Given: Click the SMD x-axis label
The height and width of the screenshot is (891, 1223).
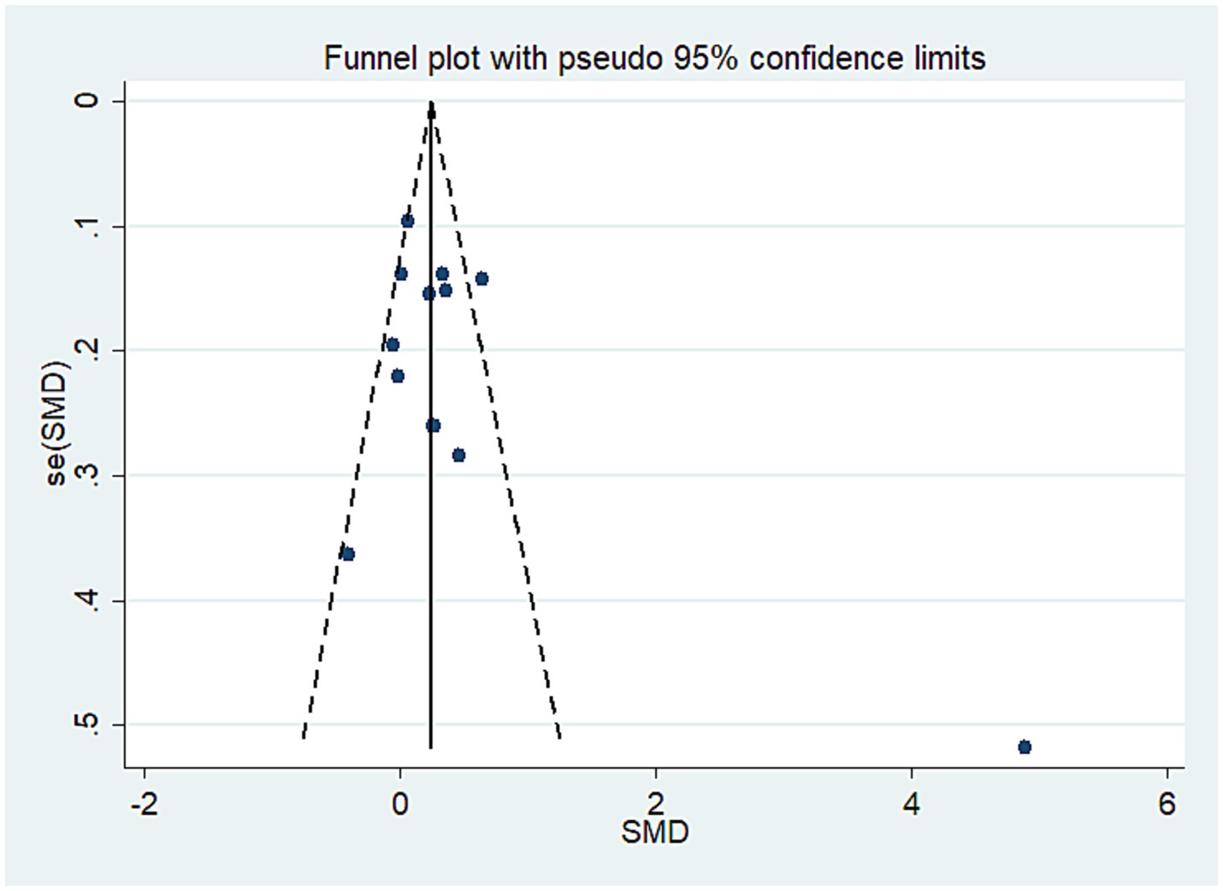Looking at the screenshot, I should 654,832.
